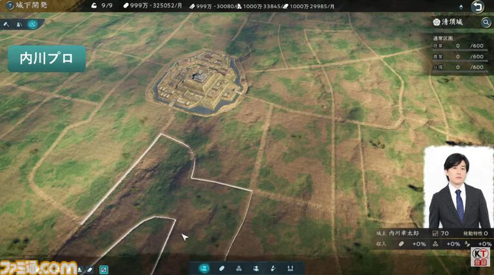494x275 pixels.
Task: Click the 発動特性 0 label
Action: 475,233
